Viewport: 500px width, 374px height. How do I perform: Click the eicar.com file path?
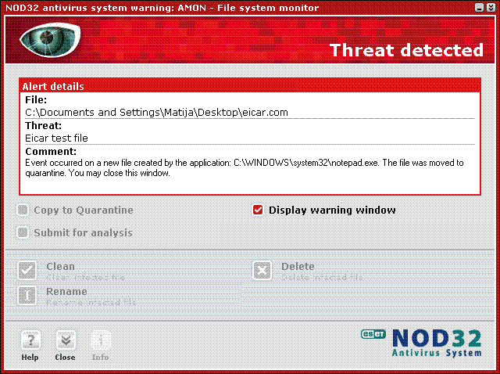(156, 113)
